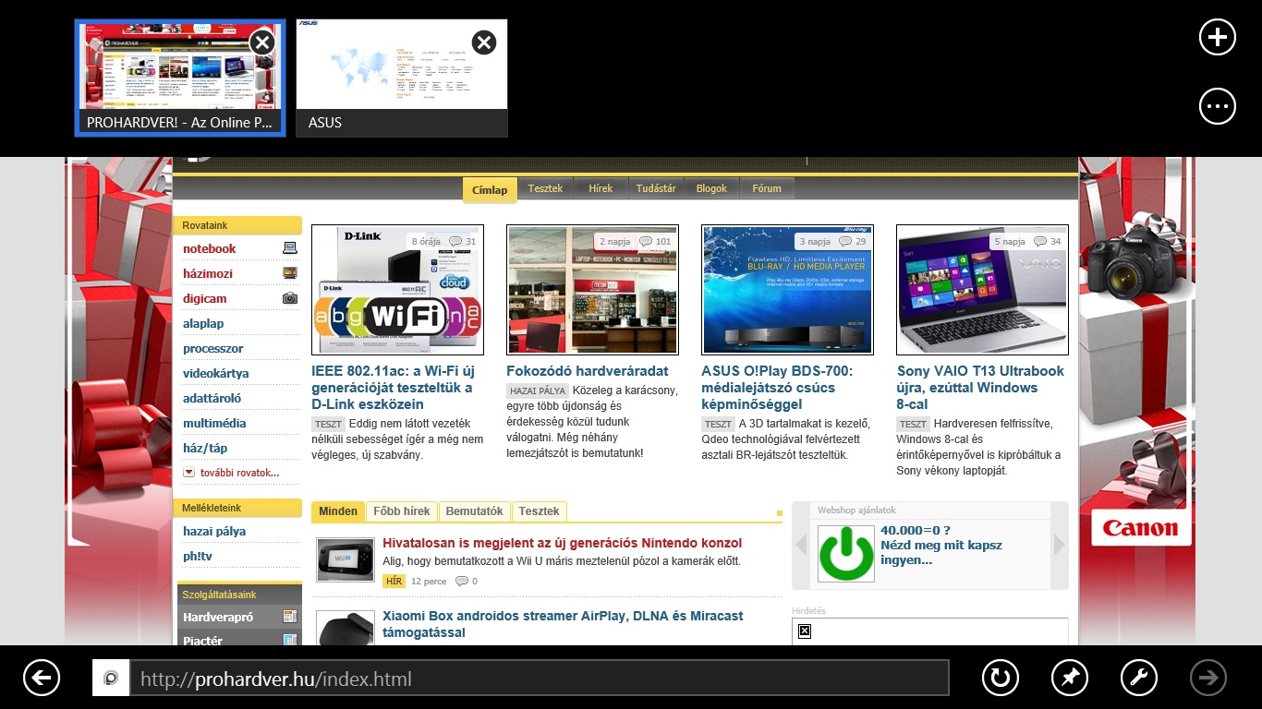Click the Canon advertisement logo
This screenshot has width=1262, height=709.
(x=1141, y=528)
